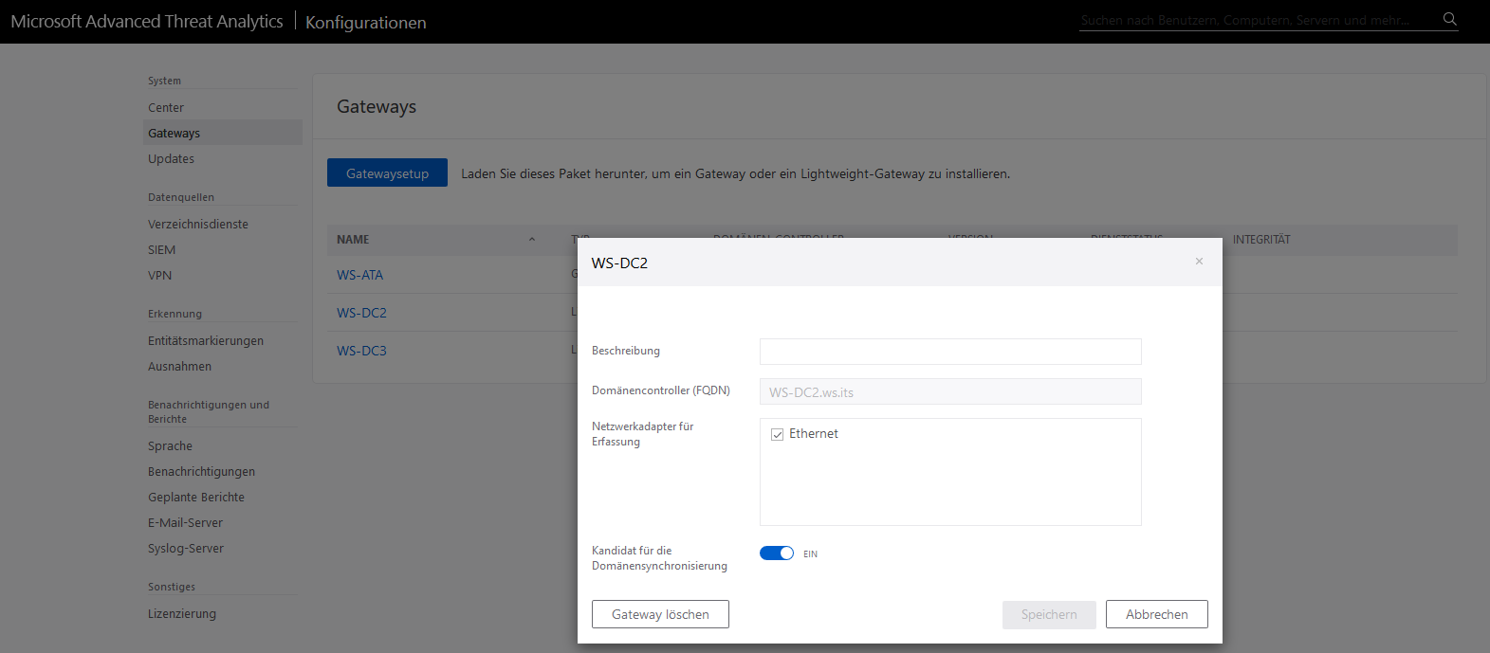Screen dimensions: 1490x653
Task: Click the top search input field
Action: pos(1258,20)
